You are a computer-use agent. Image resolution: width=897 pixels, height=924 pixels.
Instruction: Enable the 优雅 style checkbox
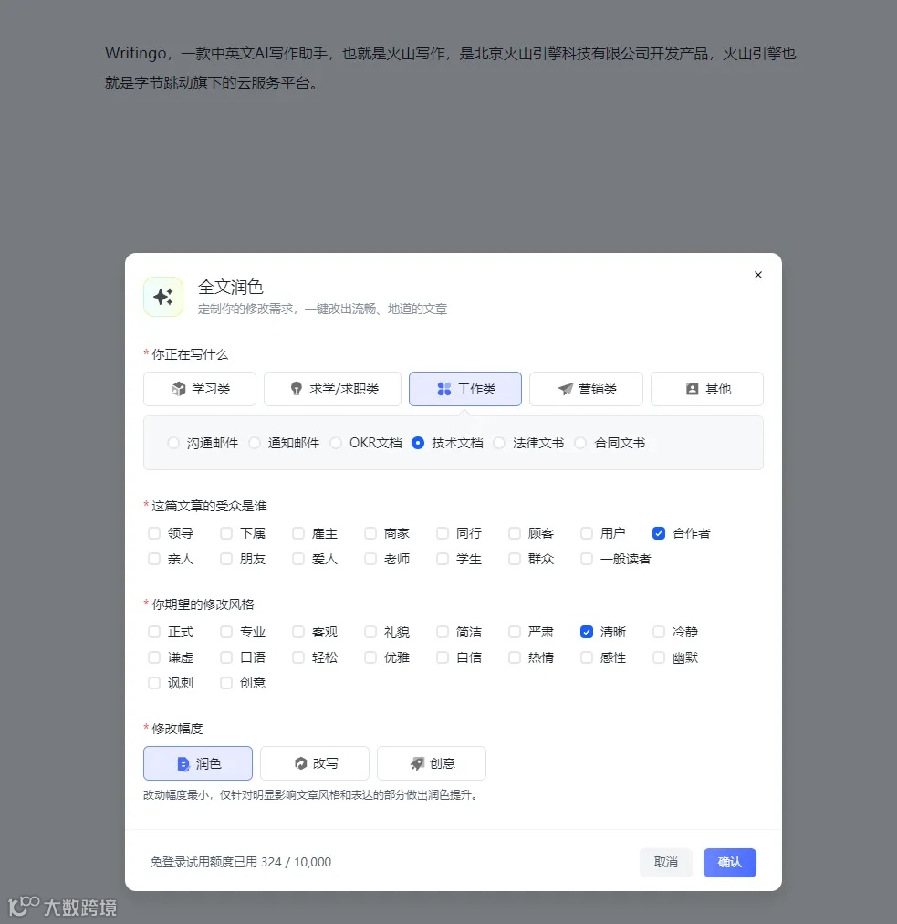[370, 657]
